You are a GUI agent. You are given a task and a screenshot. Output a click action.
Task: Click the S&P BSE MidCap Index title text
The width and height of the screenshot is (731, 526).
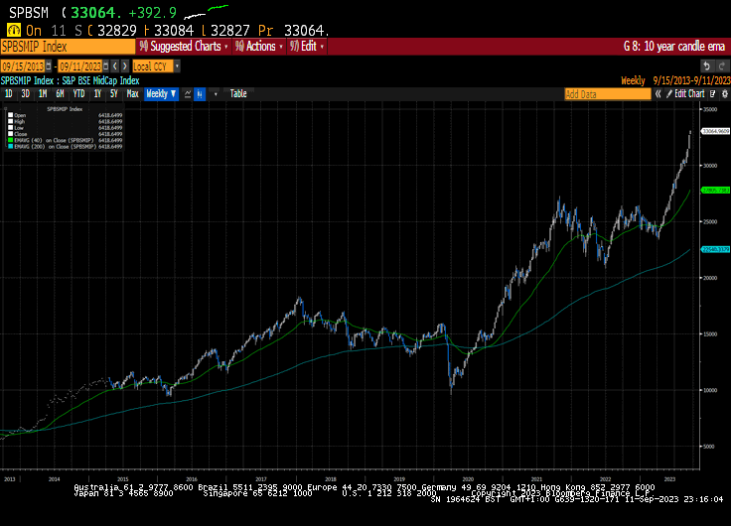click(100, 80)
